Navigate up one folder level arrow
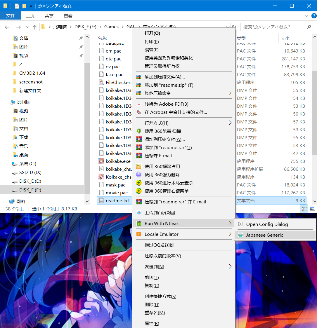 point(35,27)
